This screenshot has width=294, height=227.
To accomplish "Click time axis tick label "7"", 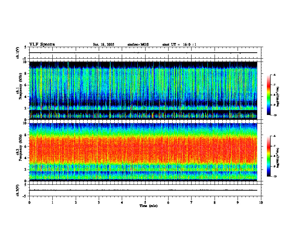I will [192, 203].
